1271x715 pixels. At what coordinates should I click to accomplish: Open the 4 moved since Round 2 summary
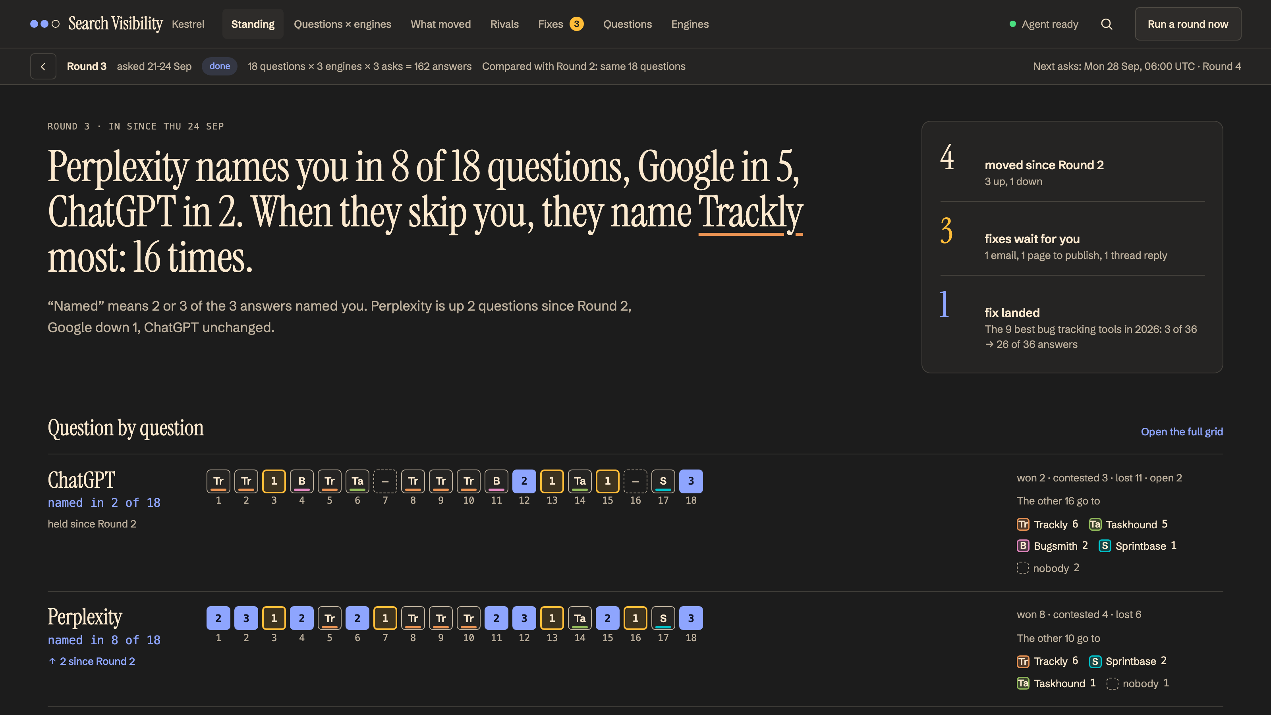(1072, 165)
